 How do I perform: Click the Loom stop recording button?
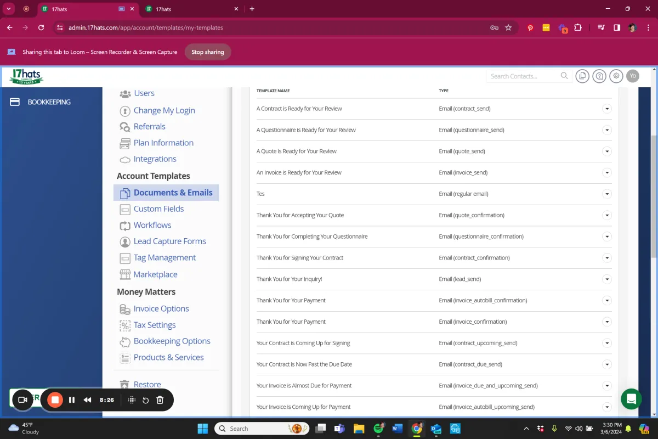(x=55, y=400)
